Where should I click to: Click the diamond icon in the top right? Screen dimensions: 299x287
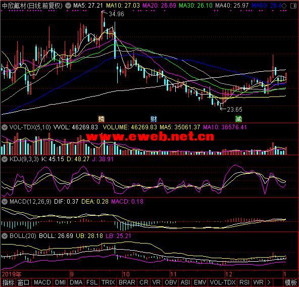point(284,6)
